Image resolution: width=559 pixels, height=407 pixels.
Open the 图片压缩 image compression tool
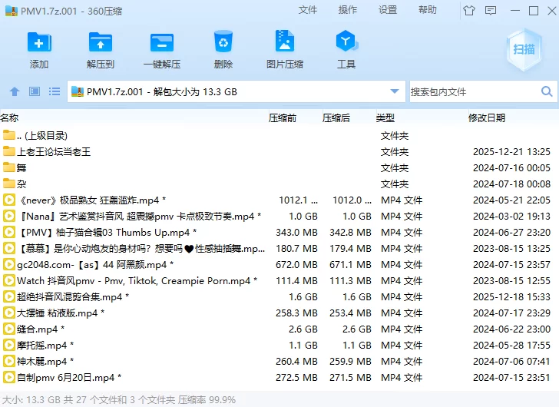point(284,43)
